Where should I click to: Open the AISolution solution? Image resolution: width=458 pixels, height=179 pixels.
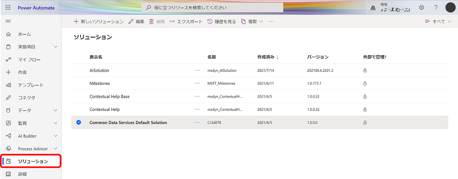(x=99, y=70)
